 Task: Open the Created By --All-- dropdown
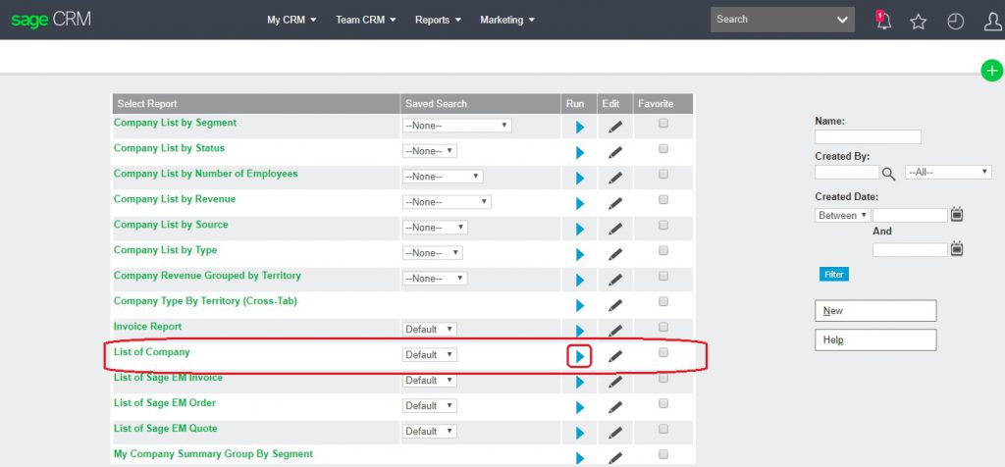coord(948,173)
